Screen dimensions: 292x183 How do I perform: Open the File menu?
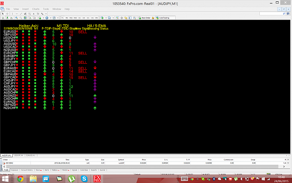click(x=8, y=9)
